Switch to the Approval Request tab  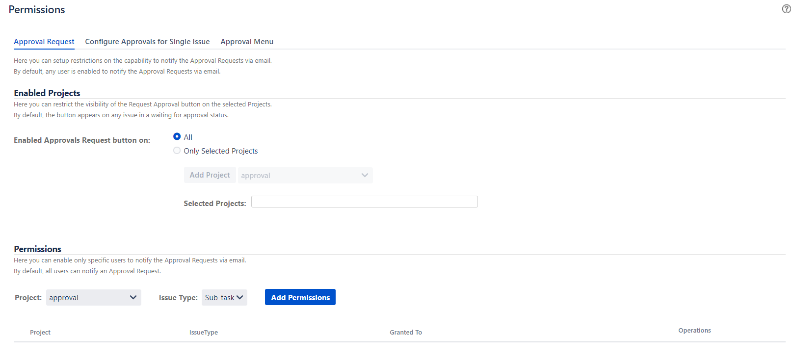click(x=44, y=42)
